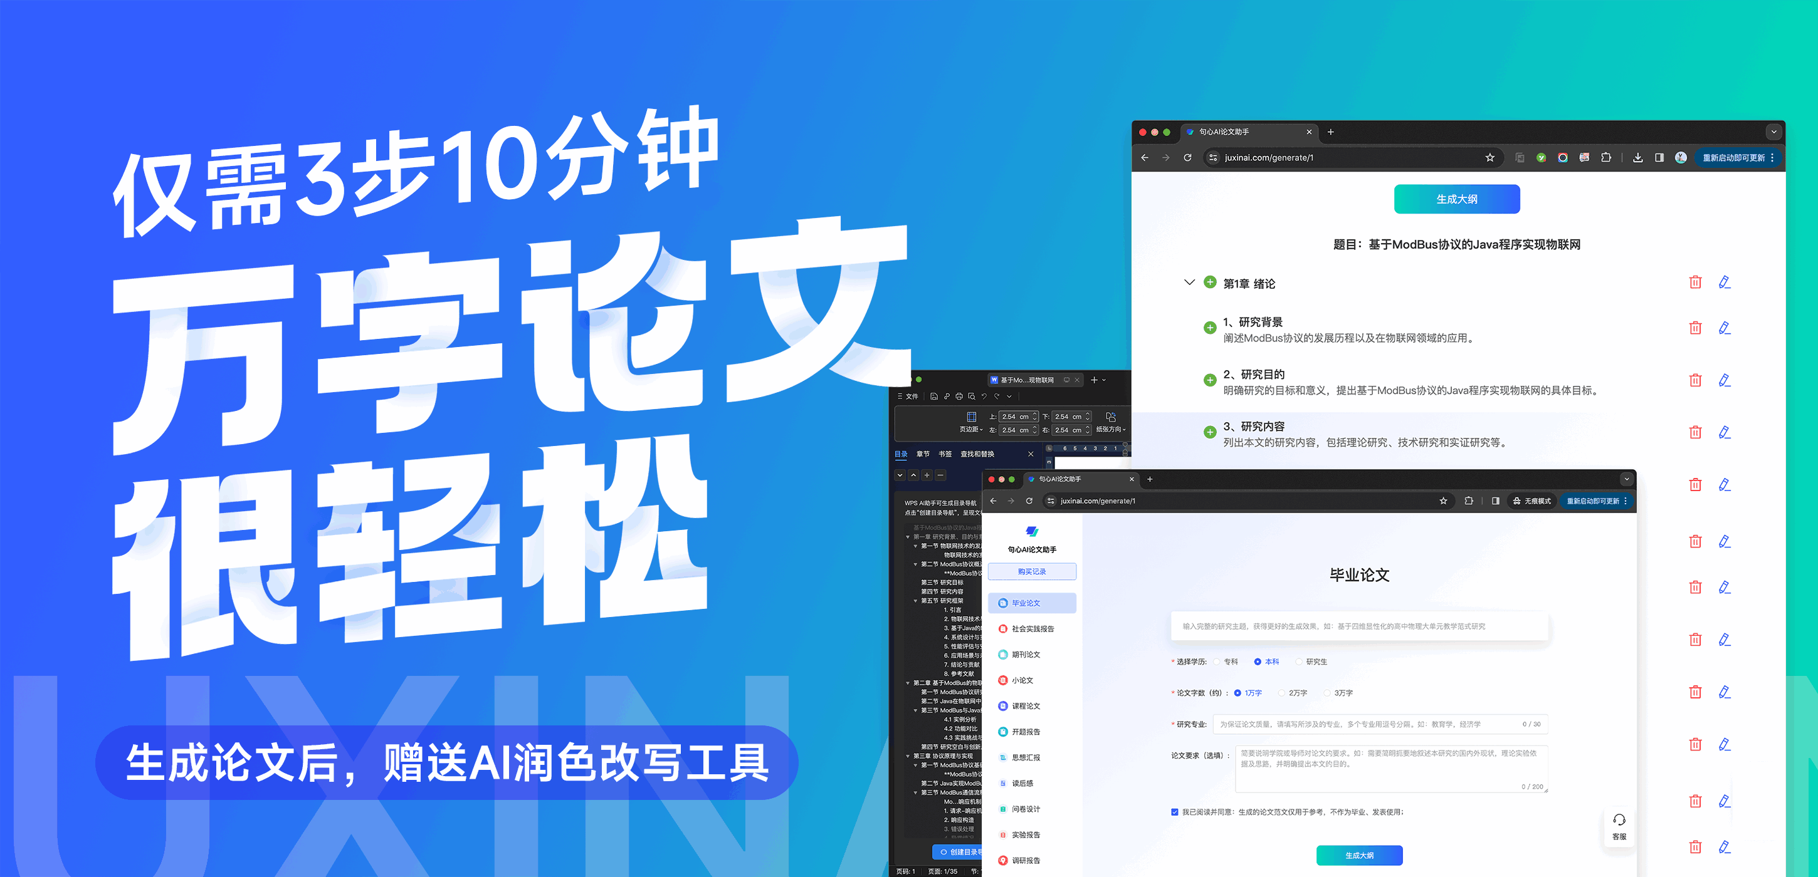Open the 查找和替换 tab in WPS panel
The width and height of the screenshot is (1818, 877).
click(977, 454)
